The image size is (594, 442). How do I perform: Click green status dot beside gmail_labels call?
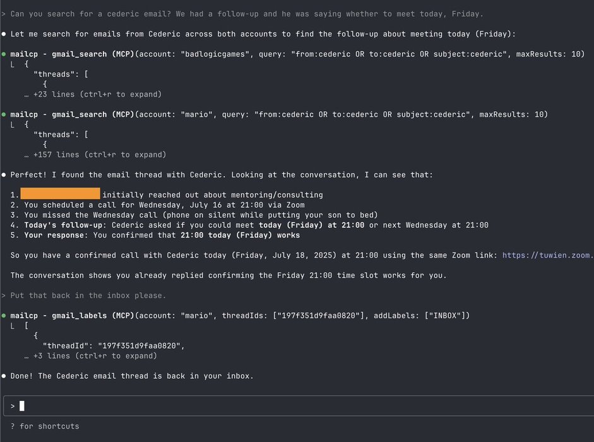4,315
